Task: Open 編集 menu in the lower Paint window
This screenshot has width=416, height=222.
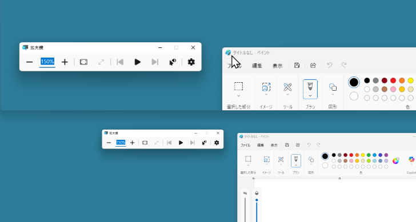Action: [x=261, y=145]
